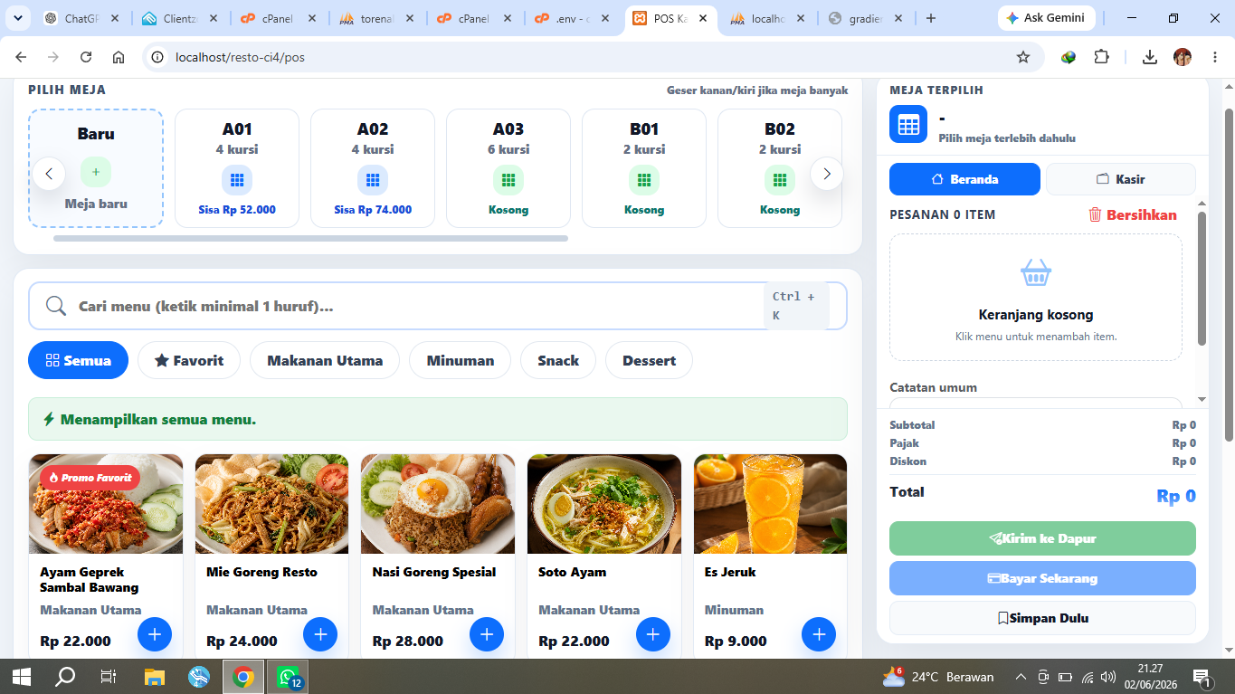This screenshot has height=694, width=1235.
Task: Click Bersihkan to clear order
Action: (1133, 214)
